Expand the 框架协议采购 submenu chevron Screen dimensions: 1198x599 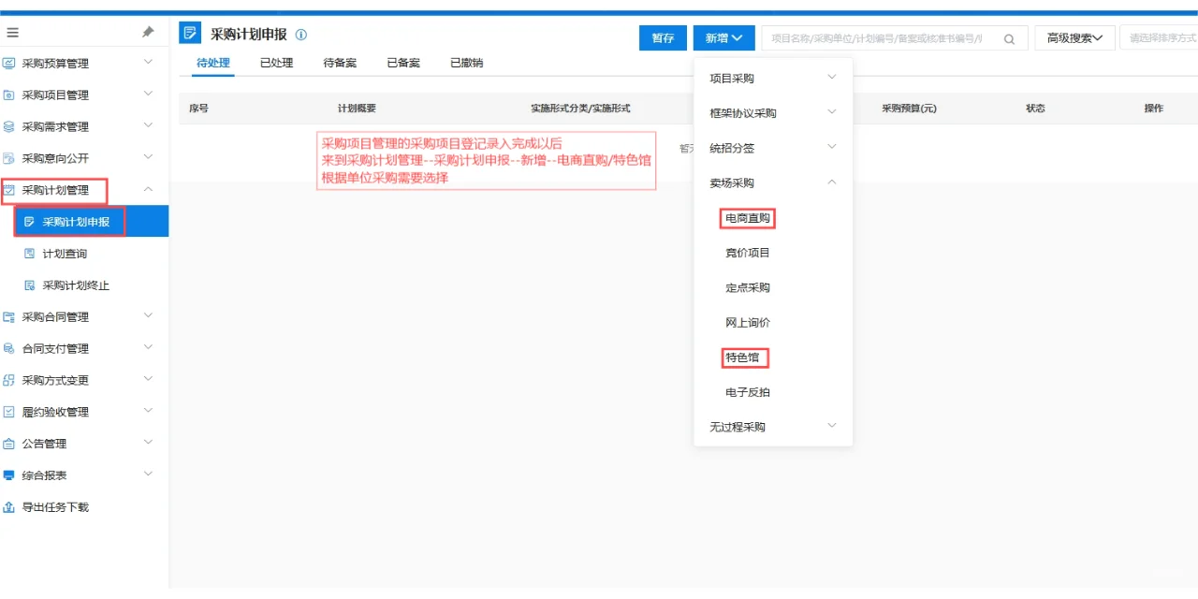[x=832, y=112]
